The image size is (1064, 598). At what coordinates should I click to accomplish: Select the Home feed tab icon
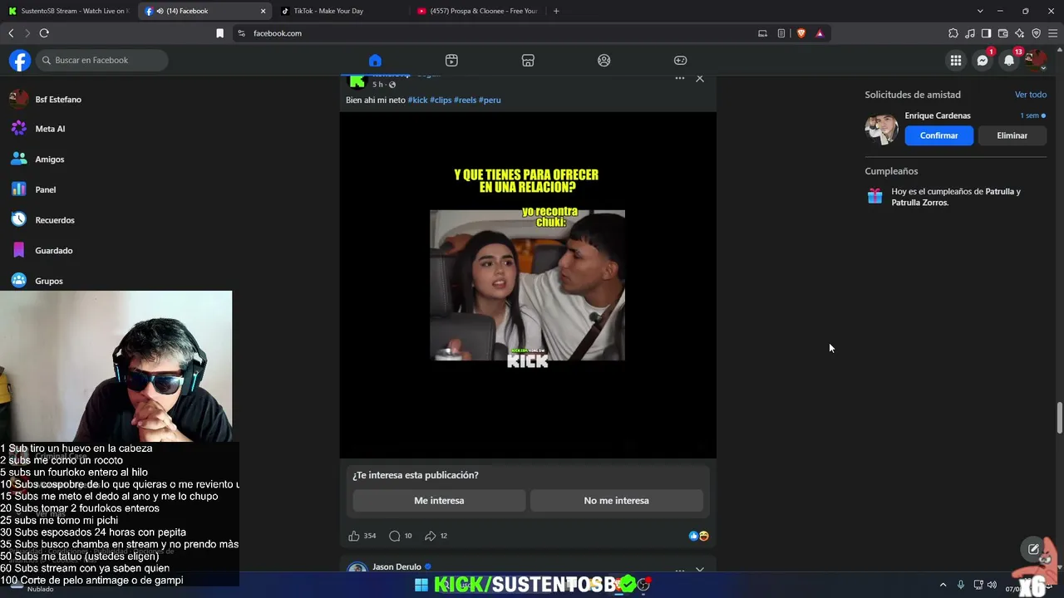pos(375,60)
